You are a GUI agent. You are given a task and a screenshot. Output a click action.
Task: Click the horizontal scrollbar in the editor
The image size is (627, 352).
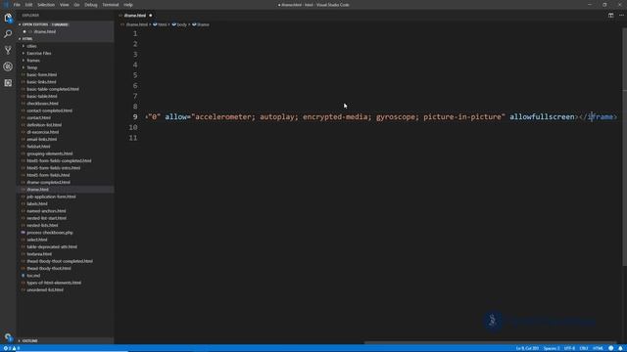490,342
